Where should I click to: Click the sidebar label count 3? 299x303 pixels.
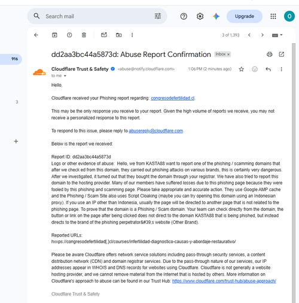pos(17,102)
